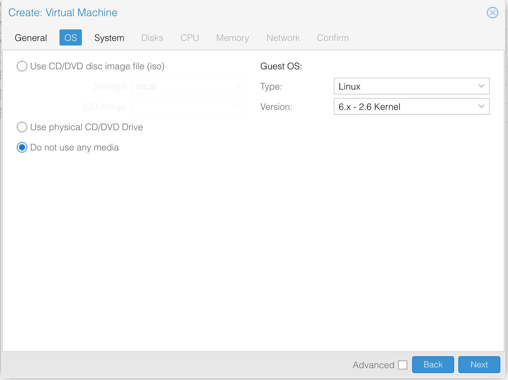Choose Use CD/DVD disc image file option

[22, 66]
